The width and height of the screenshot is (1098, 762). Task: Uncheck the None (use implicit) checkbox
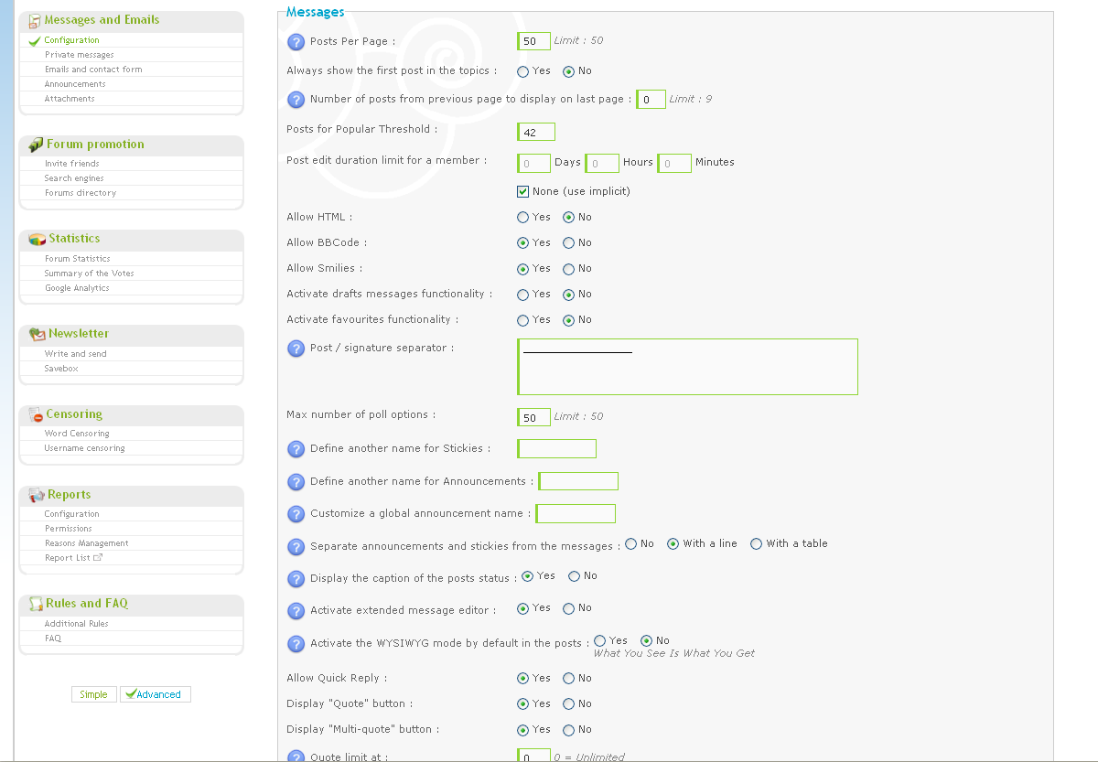[523, 191]
